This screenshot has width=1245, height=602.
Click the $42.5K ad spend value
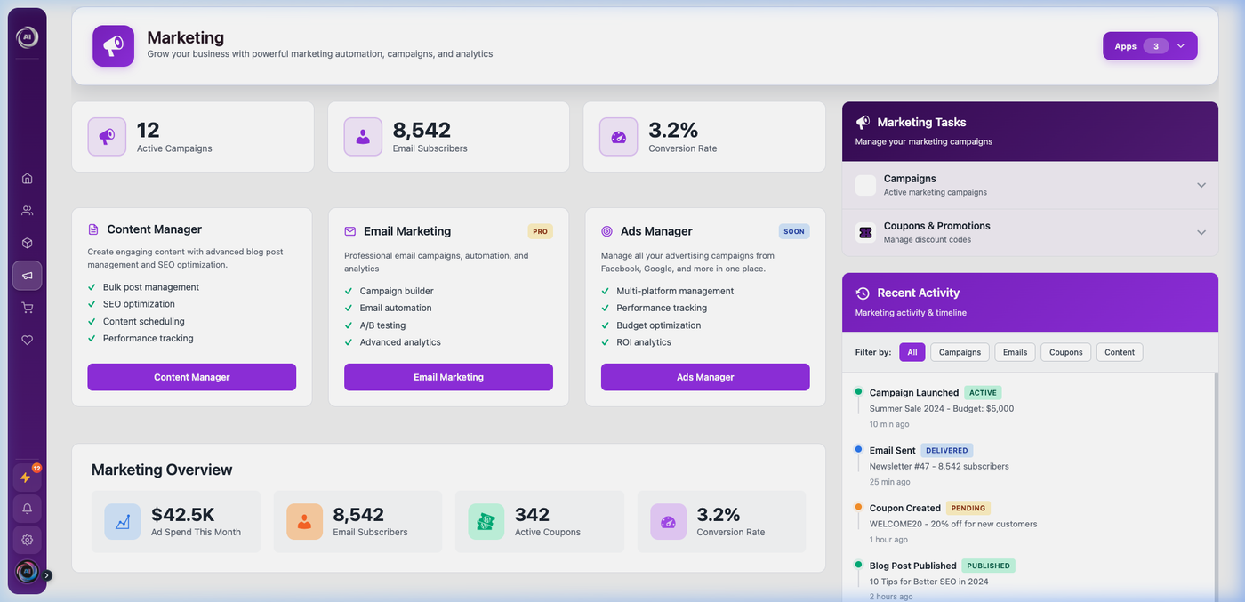[182, 514]
